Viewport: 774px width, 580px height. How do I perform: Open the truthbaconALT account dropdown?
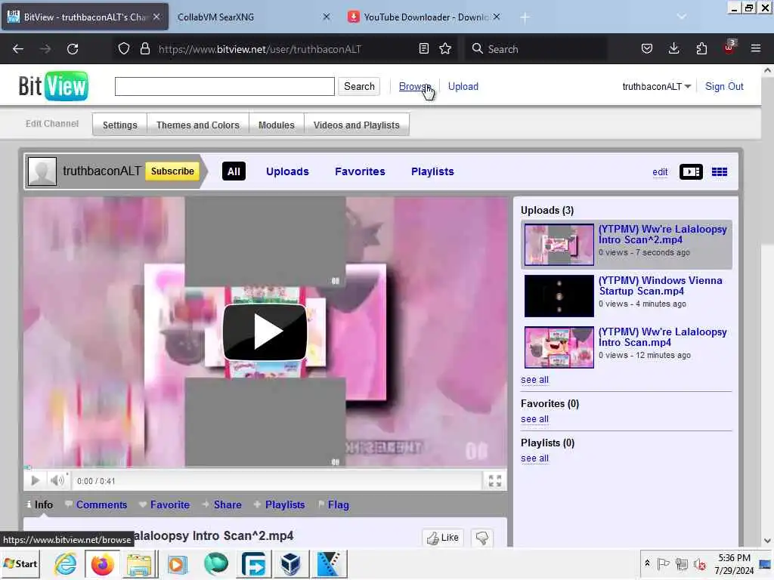[x=657, y=87]
